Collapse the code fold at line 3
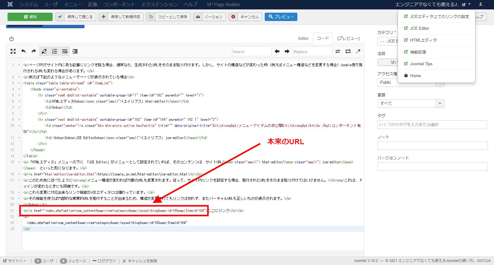The height and width of the screenshot is (265, 494). [19, 83]
